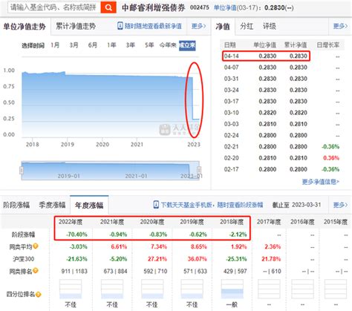Switch to 单位净值走势 tab
Screen dimensions: 352x311
tap(25, 27)
